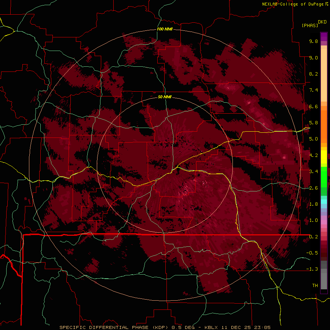Pick the bright green segment of the color bar

point(324,176)
